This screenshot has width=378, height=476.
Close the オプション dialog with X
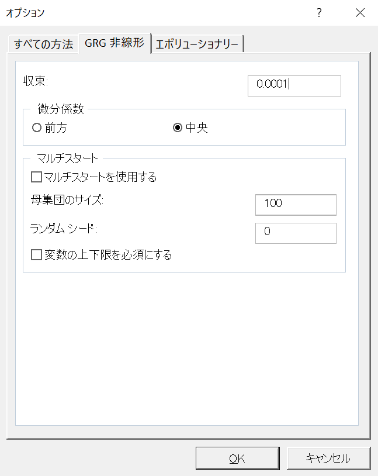pyautogui.click(x=360, y=13)
